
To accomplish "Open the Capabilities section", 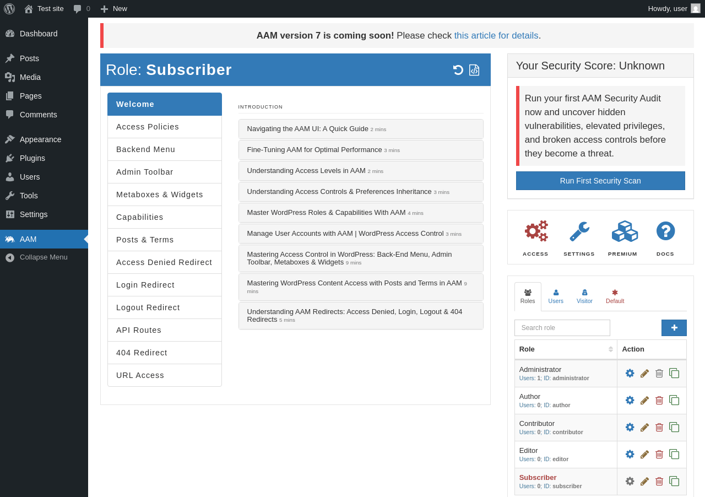I will tap(165, 217).
